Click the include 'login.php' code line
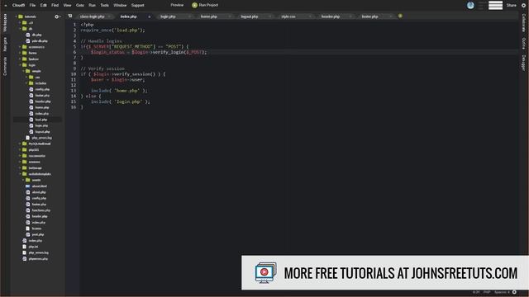 tap(121, 101)
